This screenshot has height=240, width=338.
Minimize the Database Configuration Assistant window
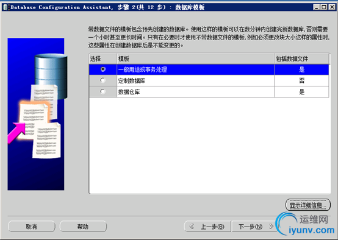tap(317, 7)
